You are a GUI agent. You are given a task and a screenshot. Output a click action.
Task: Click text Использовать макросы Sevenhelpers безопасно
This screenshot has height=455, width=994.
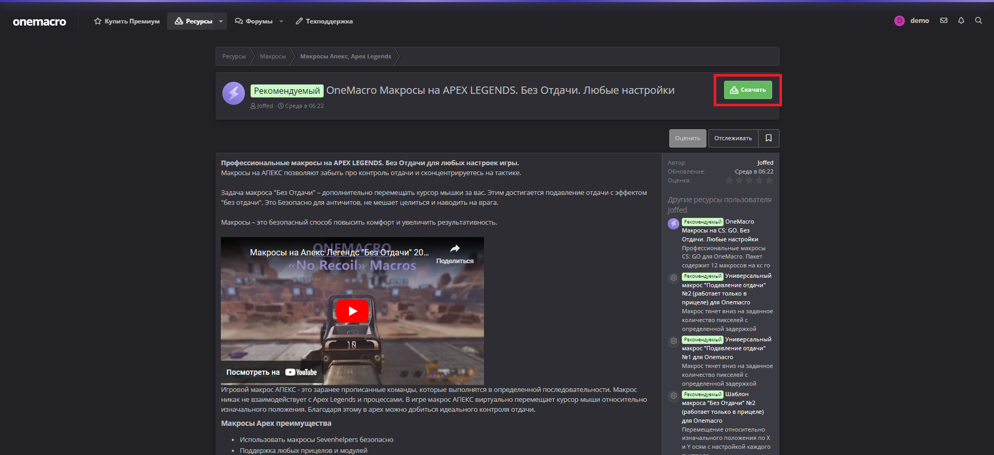(x=316, y=440)
